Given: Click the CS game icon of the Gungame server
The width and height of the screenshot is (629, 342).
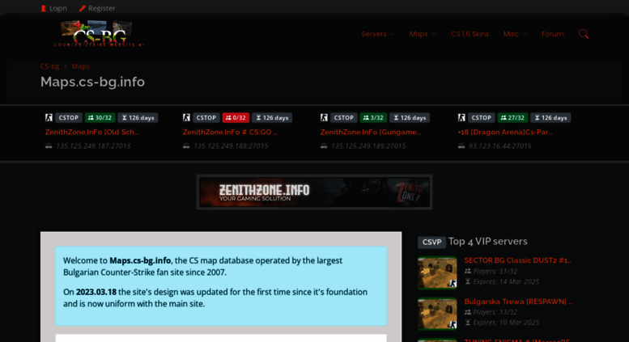Looking at the screenshot, I should pyautogui.click(x=324, y=117).
